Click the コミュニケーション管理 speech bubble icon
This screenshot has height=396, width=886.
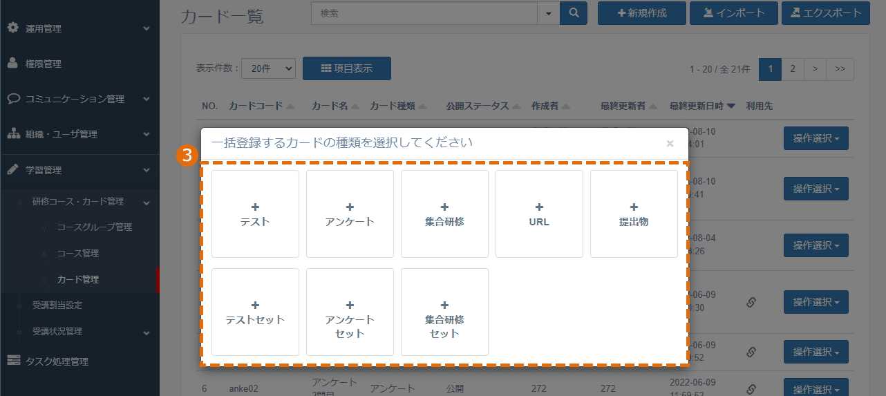(x=13, y=99)
